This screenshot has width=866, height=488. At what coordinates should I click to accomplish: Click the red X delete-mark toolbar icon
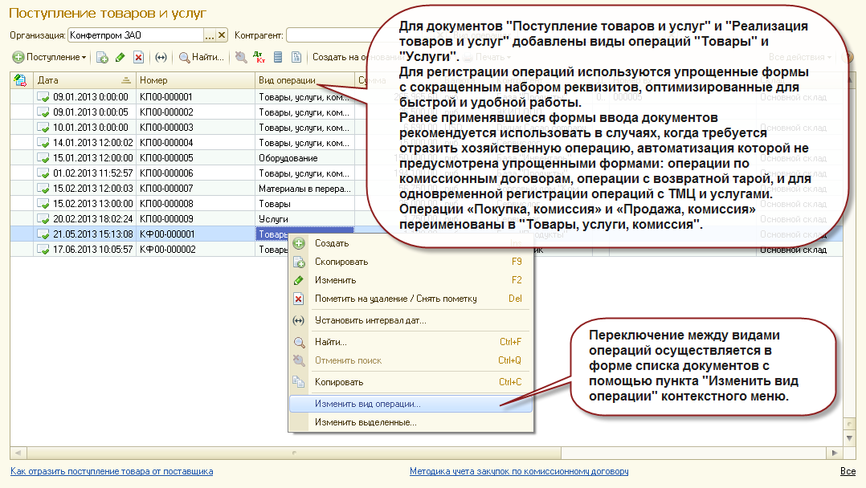(139, 58)
